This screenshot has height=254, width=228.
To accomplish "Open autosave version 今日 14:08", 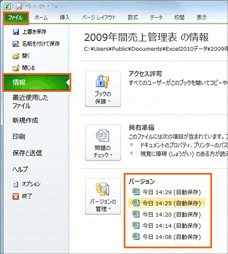I will point(166,237).
